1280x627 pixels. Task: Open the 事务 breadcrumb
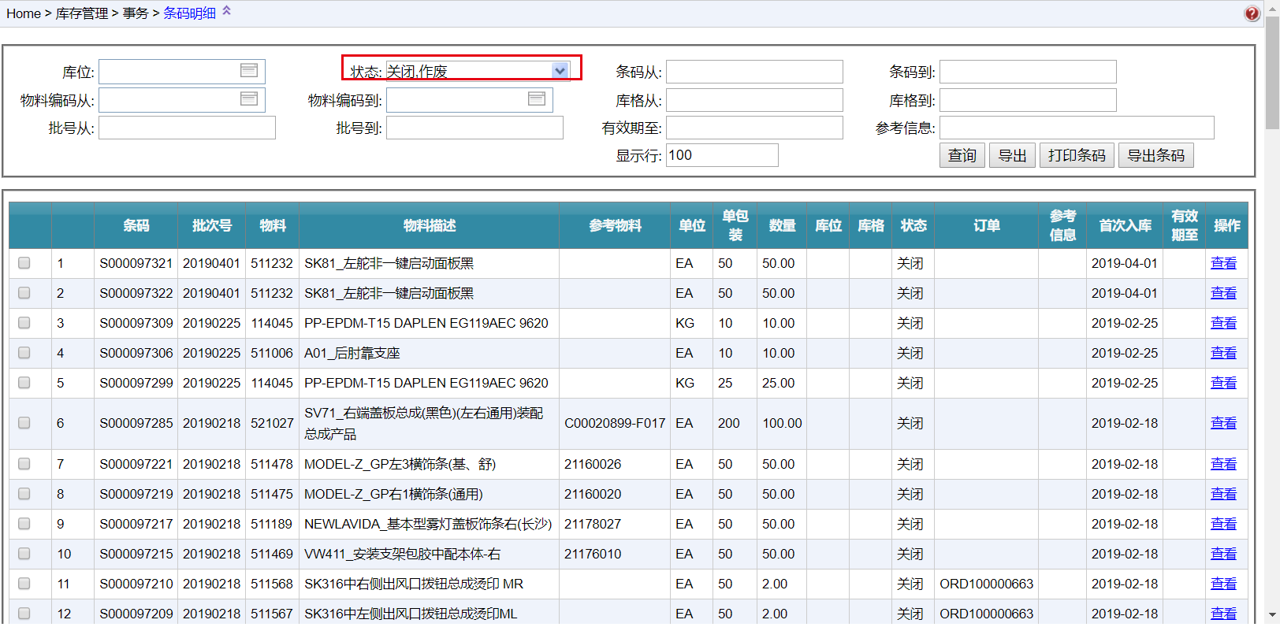[136, 13]
